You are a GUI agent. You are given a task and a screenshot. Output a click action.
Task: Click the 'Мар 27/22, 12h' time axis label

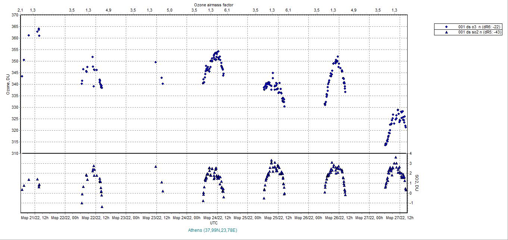(399, 218)
